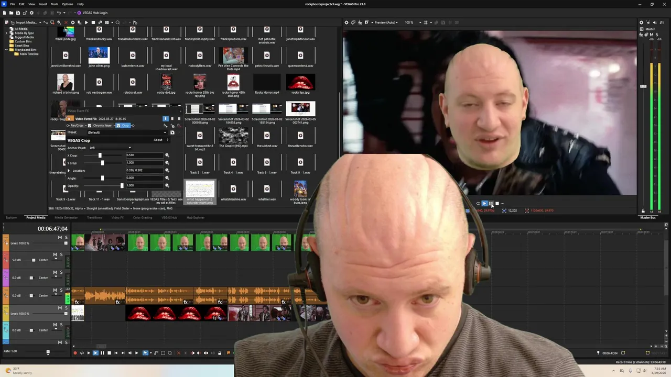Mute the 5.0 dB audio track

55,254
